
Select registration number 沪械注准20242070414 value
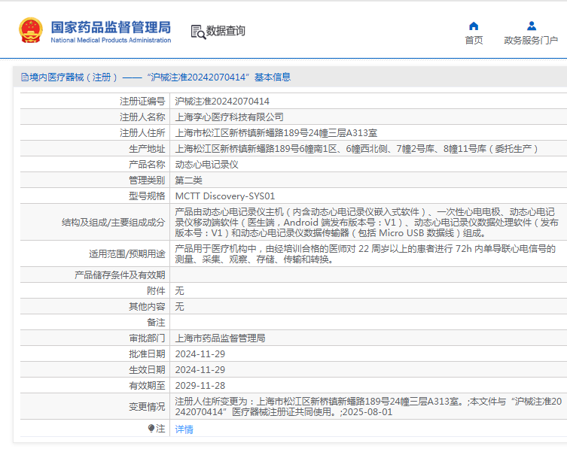pos(222,101)
